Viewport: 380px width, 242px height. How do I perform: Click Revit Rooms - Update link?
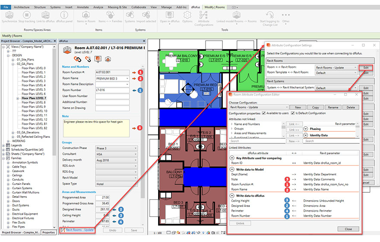click(x=80, y=230)
